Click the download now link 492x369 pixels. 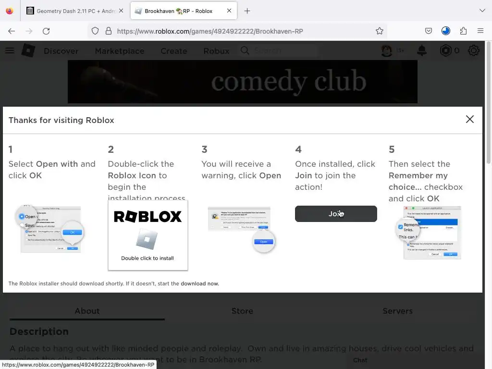pos(199,283)
